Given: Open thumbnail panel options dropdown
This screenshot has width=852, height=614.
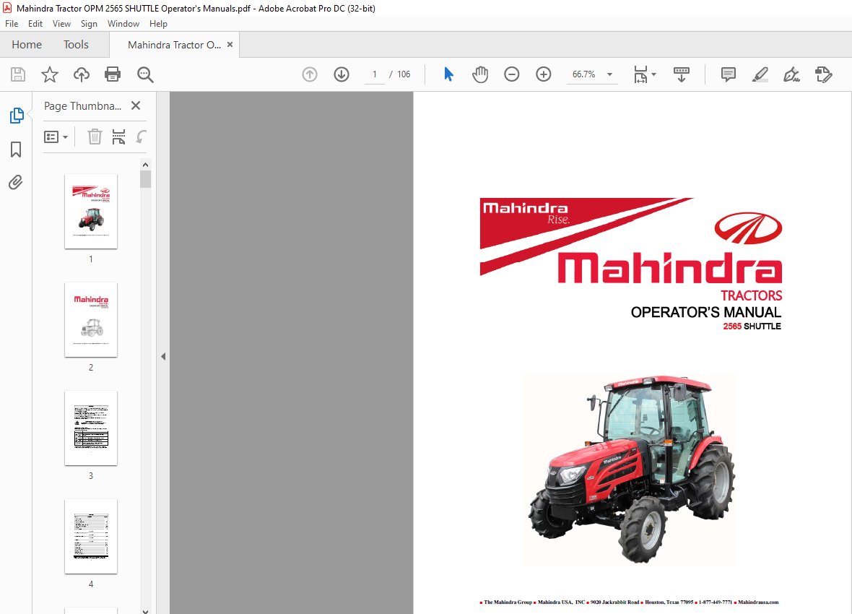Looking at the screenshot, I should point(56,137).
